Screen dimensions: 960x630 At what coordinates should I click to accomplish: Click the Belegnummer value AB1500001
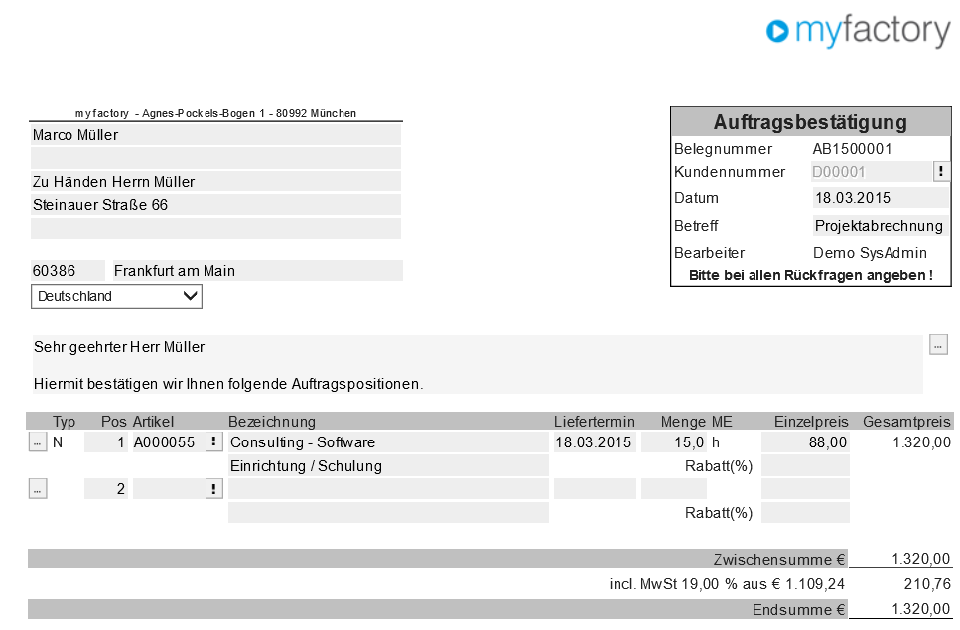852,149
